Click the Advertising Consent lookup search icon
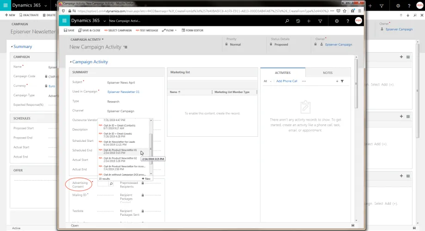Image resolution: width=425 pixels, height=231 pixels. click(x=111, y=184)
